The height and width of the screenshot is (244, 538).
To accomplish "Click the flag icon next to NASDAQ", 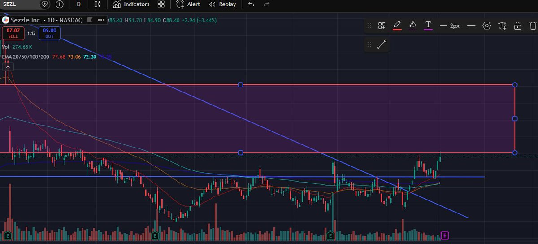I will pos(90,20).
